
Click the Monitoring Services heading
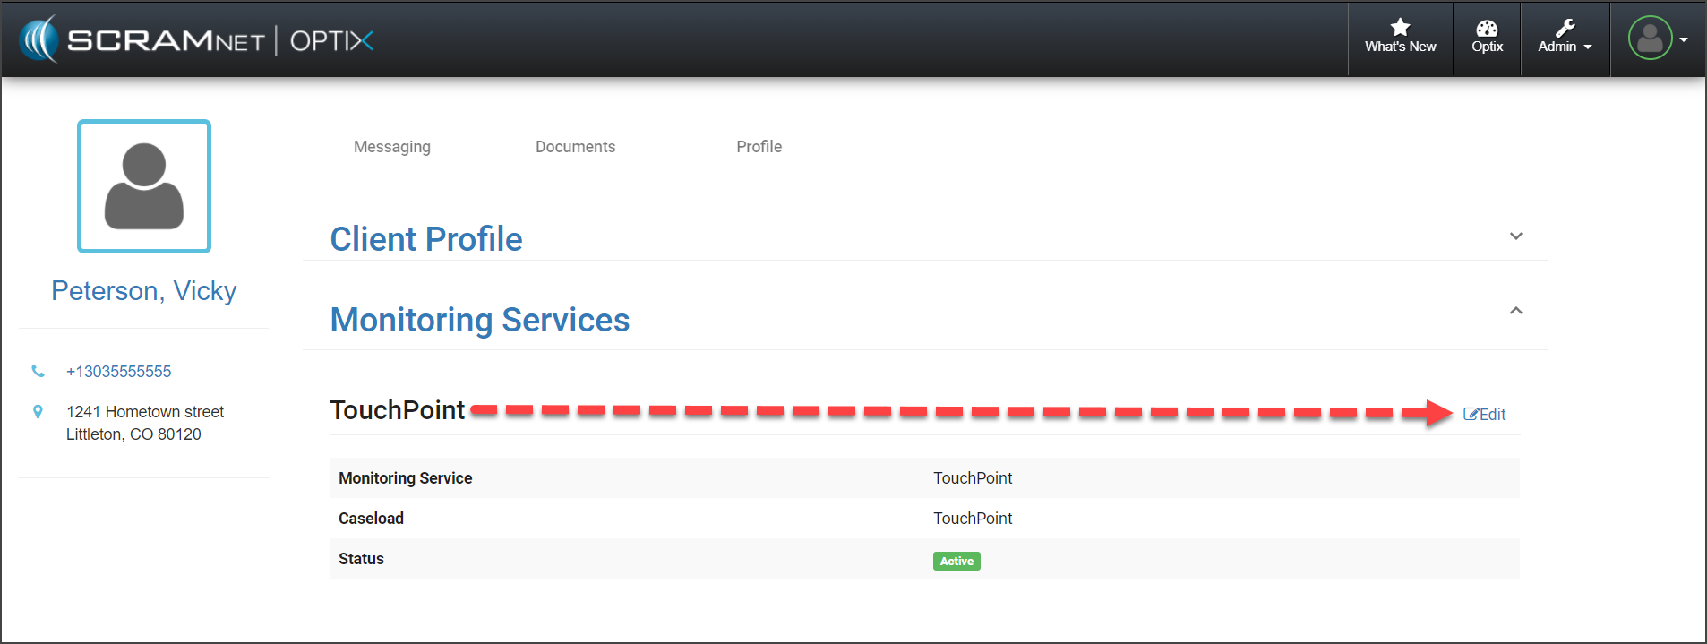tap(480, 320)
